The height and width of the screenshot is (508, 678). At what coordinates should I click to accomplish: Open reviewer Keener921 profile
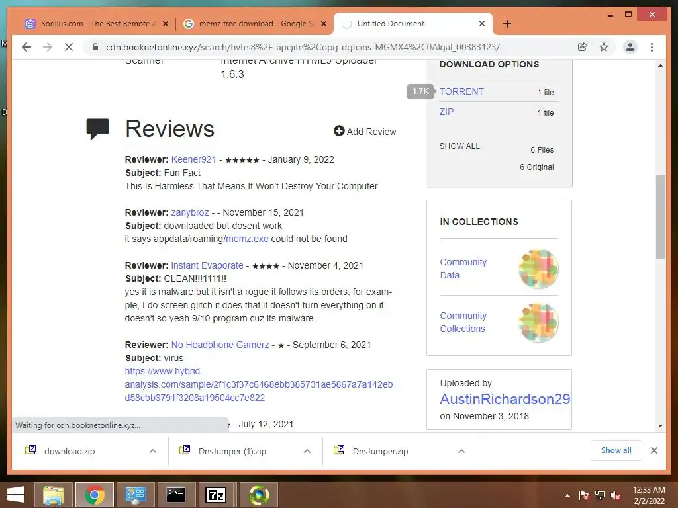tap(194, 159)
